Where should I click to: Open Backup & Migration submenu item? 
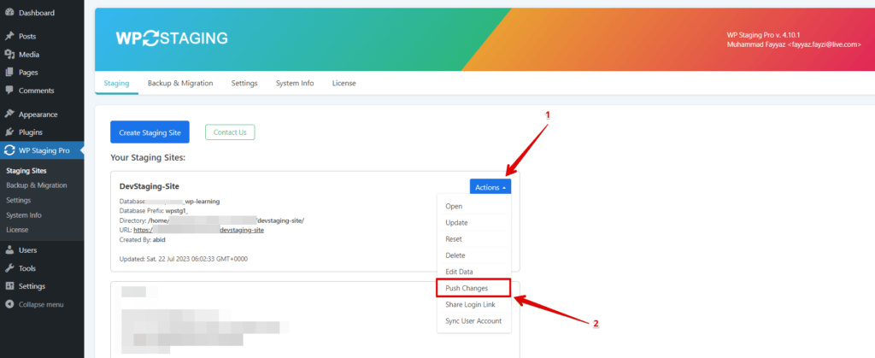36,185
